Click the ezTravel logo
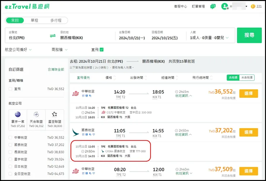 (x=27, y=6)
